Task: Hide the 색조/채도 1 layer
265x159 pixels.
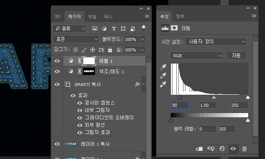Action: point(57,71)
